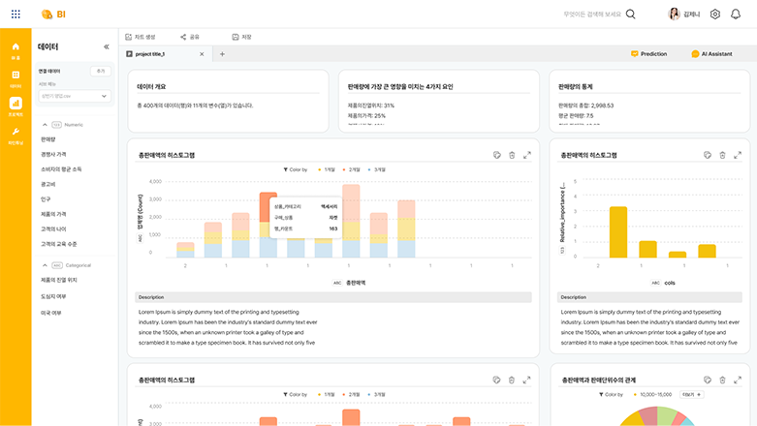Screen dimensions: 757x426
Task: Select the 경쟁사 가격 variable
Action: 53,154
